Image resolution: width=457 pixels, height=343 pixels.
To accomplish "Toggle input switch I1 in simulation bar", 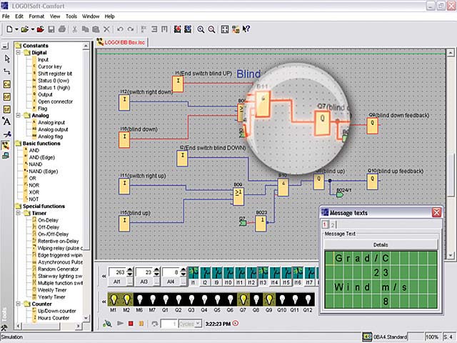I will [x=192, y=272].
